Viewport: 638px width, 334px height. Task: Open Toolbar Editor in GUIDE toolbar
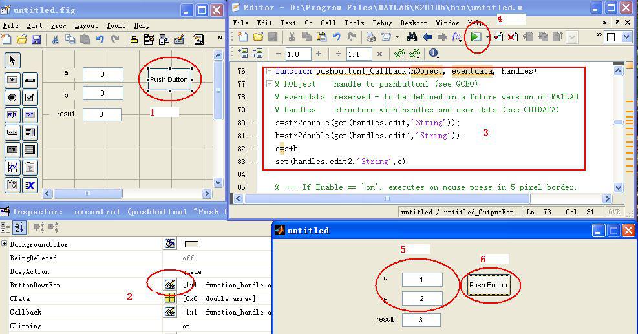(x=178, y=39)
